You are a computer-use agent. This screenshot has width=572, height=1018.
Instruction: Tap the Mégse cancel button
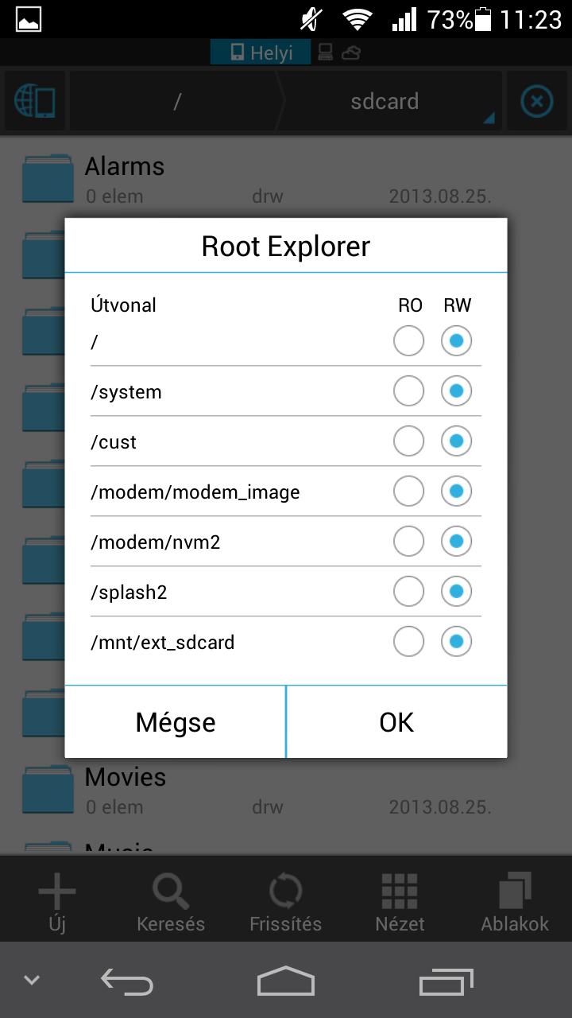click(175, 722)
